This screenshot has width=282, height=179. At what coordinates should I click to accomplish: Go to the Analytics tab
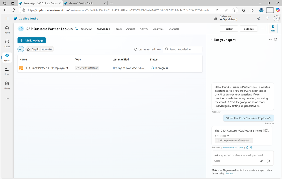[x=158, y=29]
